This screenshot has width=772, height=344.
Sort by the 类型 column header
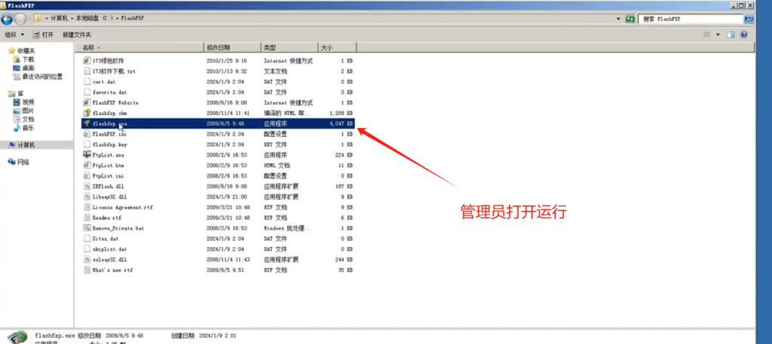[289, 47]
